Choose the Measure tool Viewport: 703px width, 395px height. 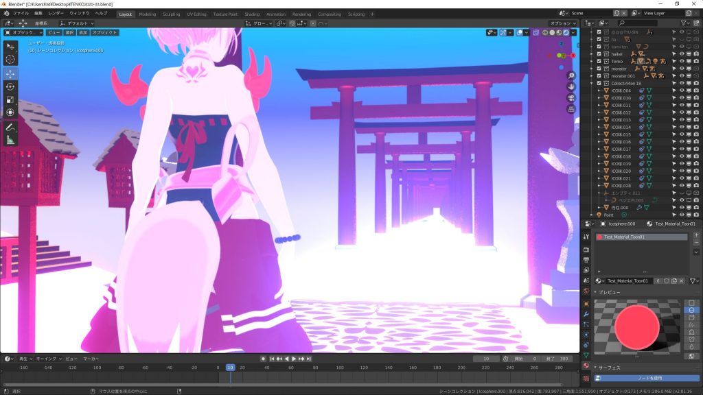click(x=10, y=141)
